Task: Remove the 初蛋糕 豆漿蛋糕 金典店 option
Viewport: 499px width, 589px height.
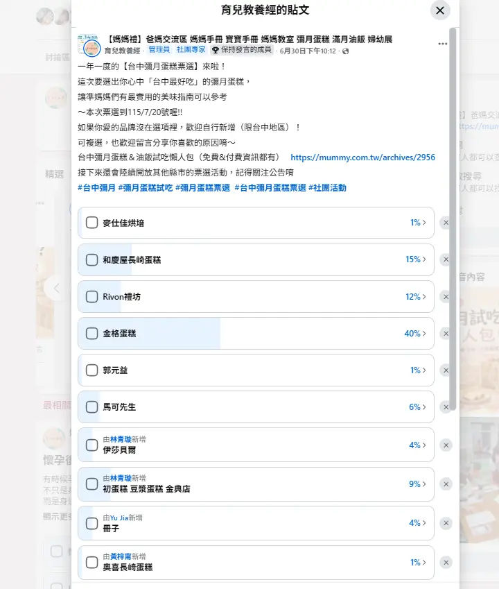Action: tap(446, 484)
